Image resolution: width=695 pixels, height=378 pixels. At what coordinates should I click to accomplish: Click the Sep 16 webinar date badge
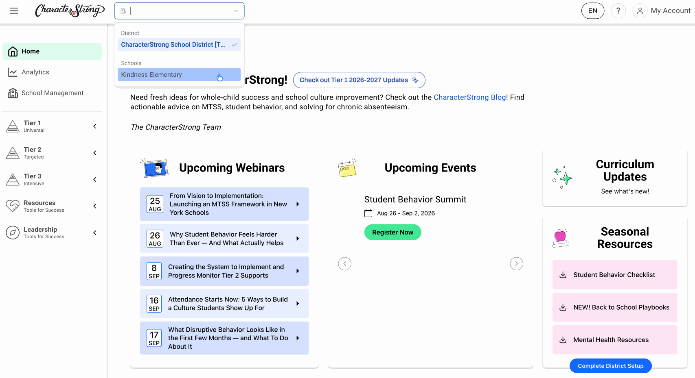[x=154, y=304]
